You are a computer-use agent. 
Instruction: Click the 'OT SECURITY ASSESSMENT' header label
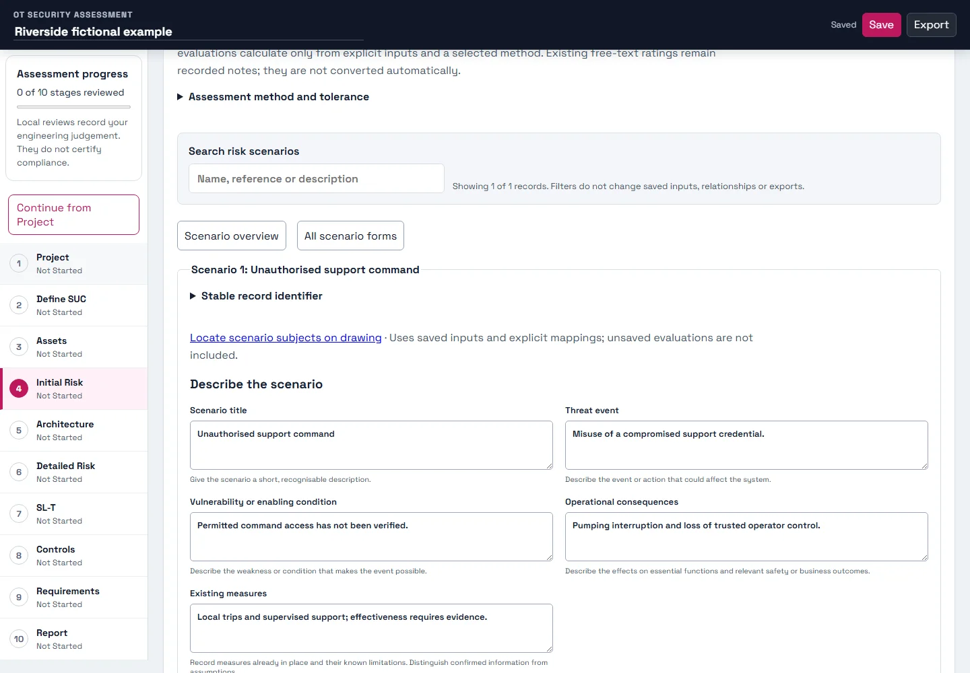coord(73,14)
